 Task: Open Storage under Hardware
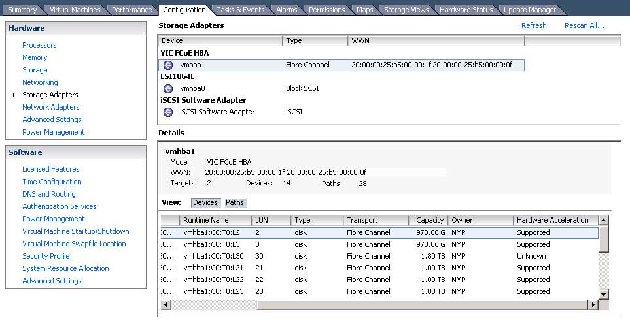point(35,70)
